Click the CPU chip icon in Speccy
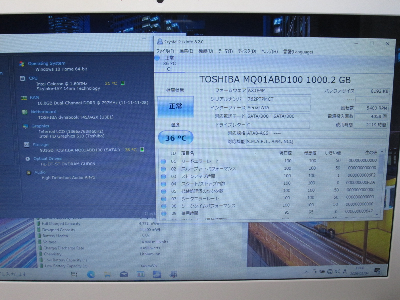This screenshot has width=400, height=300. pyautogui.click(x=23, y=78)
